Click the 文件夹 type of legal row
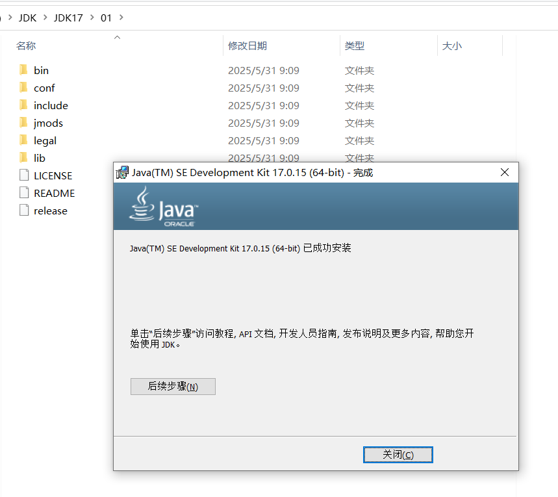The height and width of the screenshot is (497, 558). pyautogui.click(x=359, y=140)
